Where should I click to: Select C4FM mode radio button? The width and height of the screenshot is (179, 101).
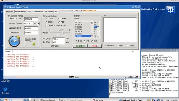pyautogui.click(x=59, y=19)
